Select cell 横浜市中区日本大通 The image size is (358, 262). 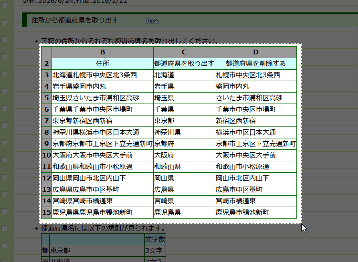256,132
